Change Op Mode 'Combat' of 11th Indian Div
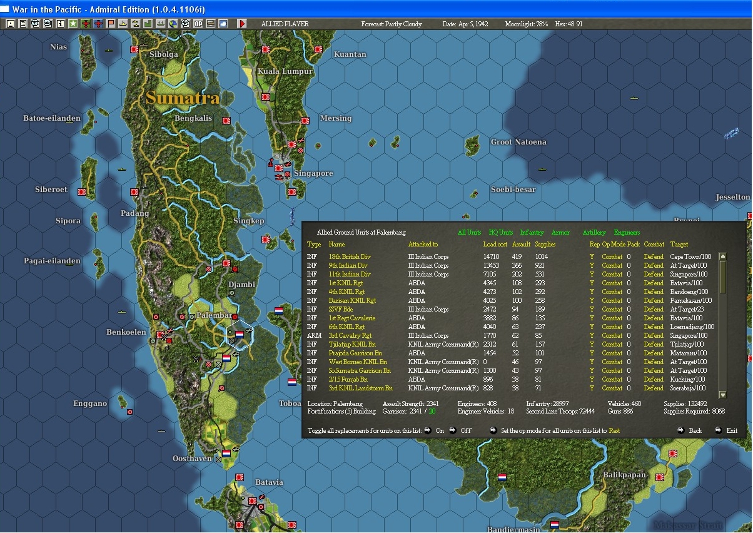Viewport: 753px width, 533px height. click(x=612, y=274)
